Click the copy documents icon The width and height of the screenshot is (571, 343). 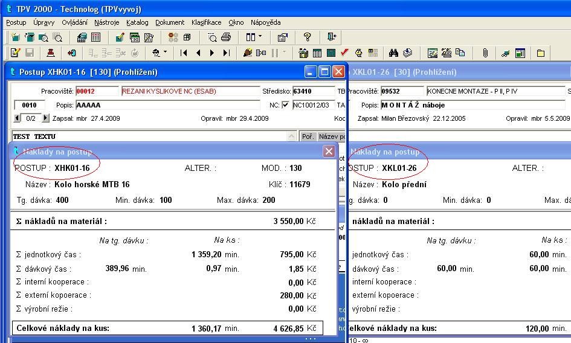[460, 53]
